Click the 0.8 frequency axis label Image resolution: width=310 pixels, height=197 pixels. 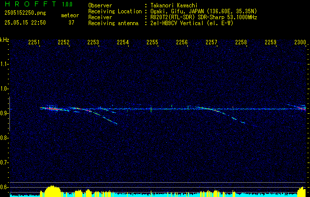[x=3, y=138]
